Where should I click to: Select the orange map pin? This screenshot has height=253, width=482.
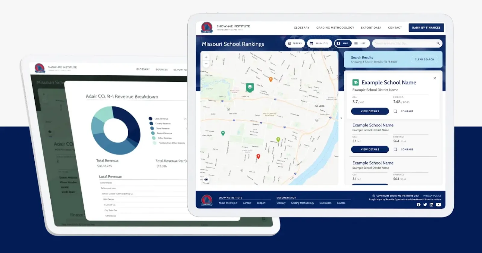coord(271,80)
